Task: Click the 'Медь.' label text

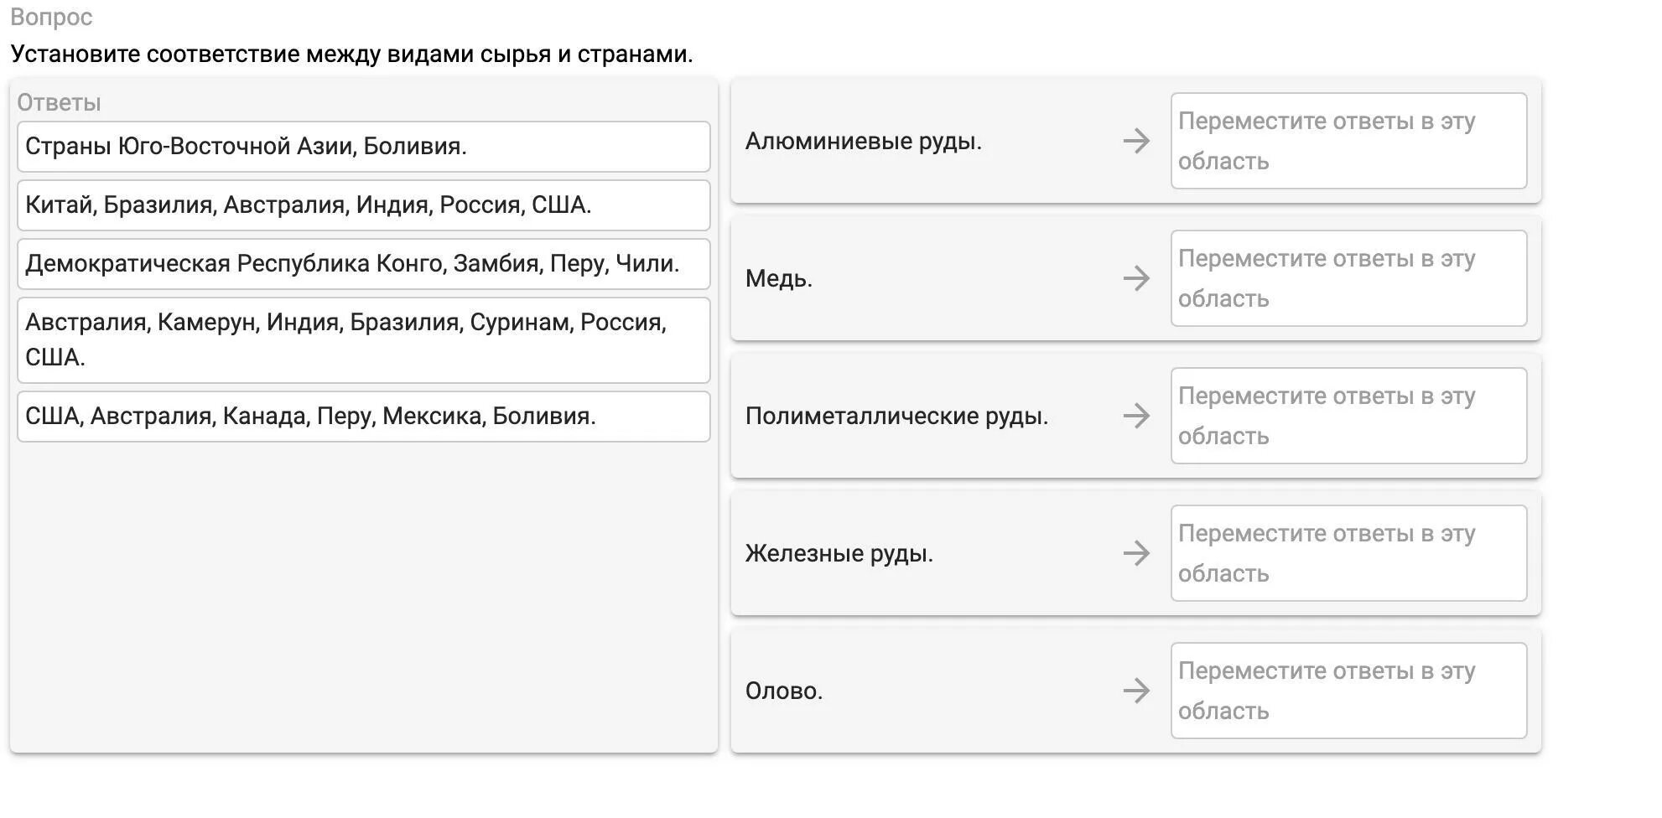Action: click(778, 278)
